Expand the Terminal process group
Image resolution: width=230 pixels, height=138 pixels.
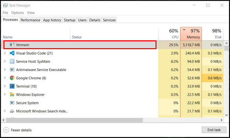(x=5, y=86)
